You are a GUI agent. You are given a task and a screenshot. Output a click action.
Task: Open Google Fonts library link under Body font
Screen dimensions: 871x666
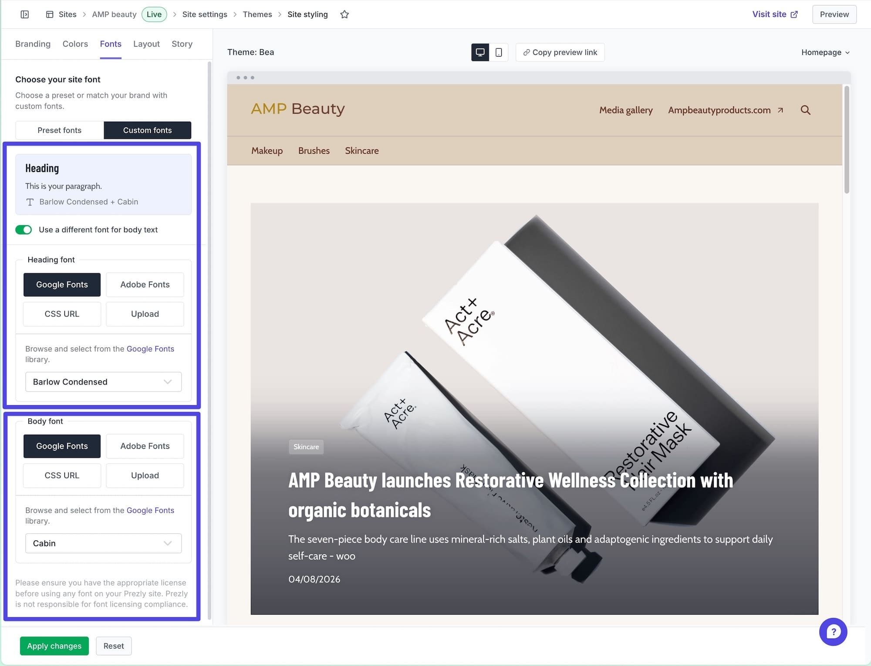tap(150, 510)
